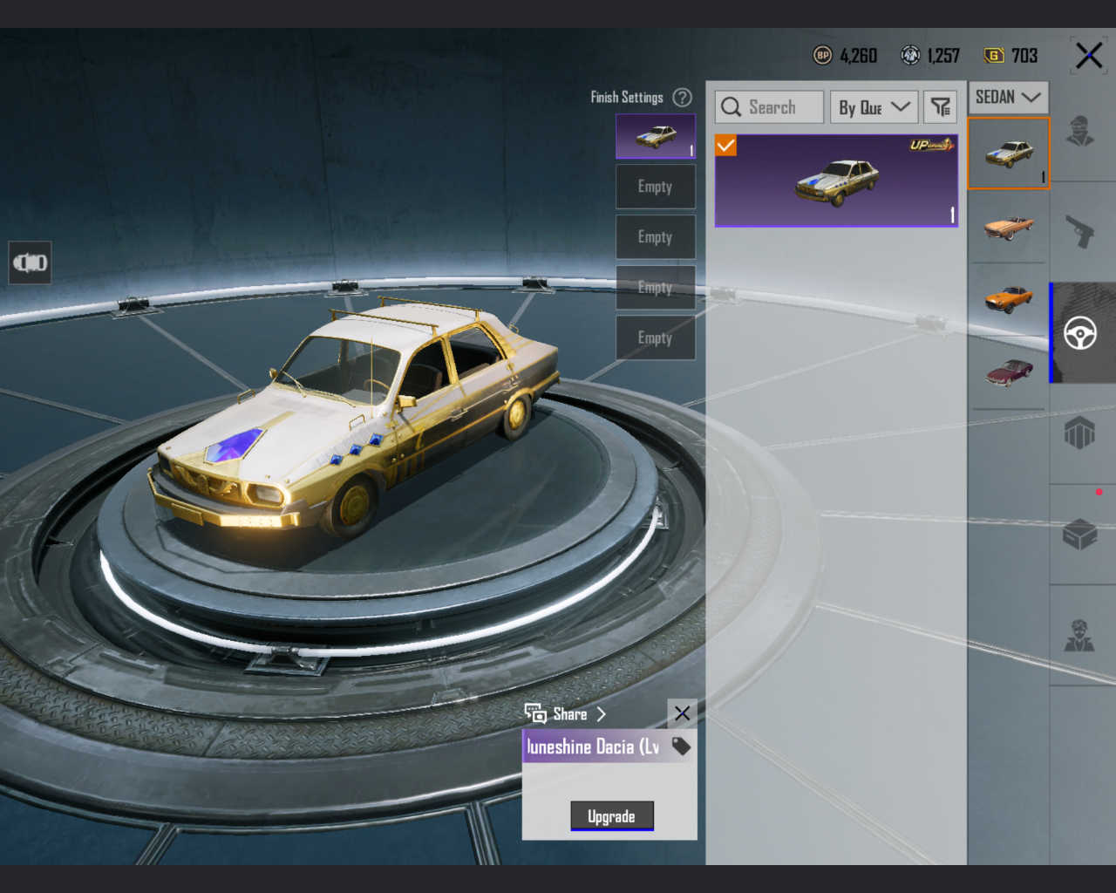Image resolution: width=1116 pixels, height=893 pixels.
Task: Click the search magnifier icon
Action: point(732,107)
